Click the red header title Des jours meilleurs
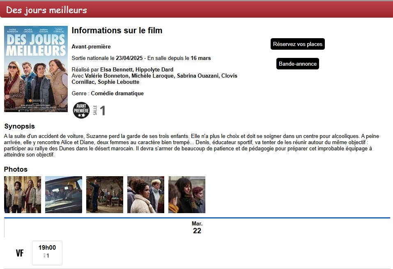Screen dimensions: 393x269 coord(46,10)
